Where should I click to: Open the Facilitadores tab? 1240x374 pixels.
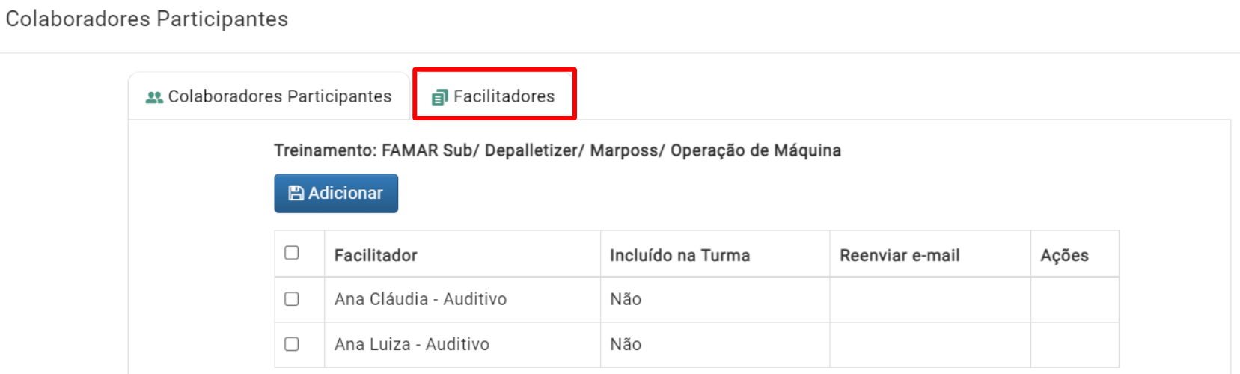[494, 96]
